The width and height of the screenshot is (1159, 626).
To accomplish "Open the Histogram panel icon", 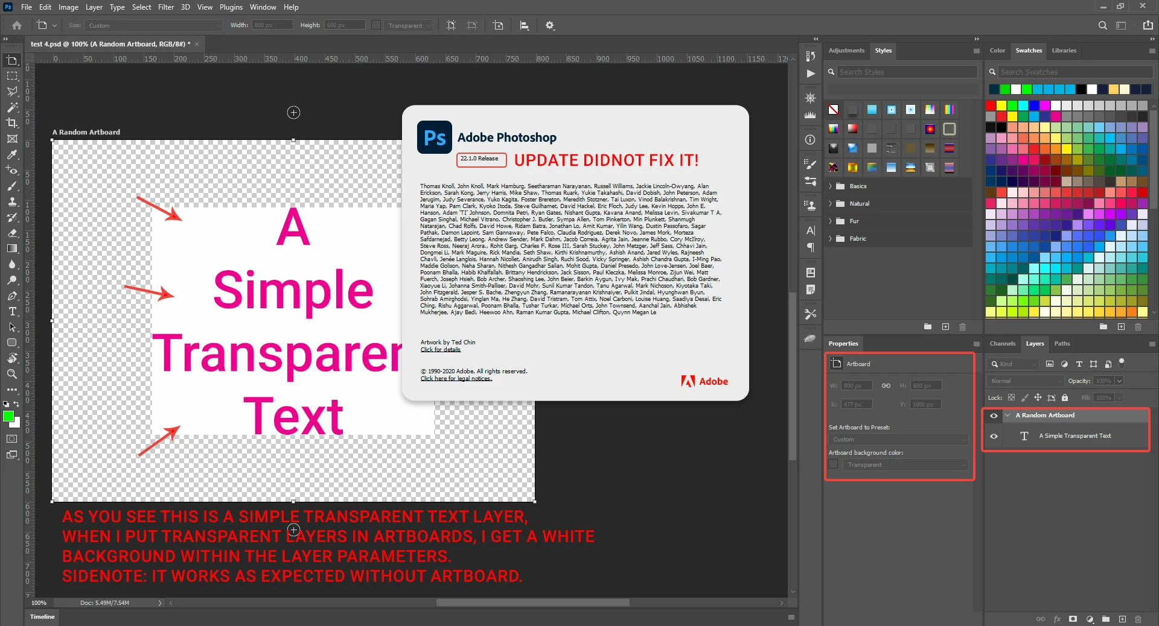I will pyautogui.click(x=811, y=115).
